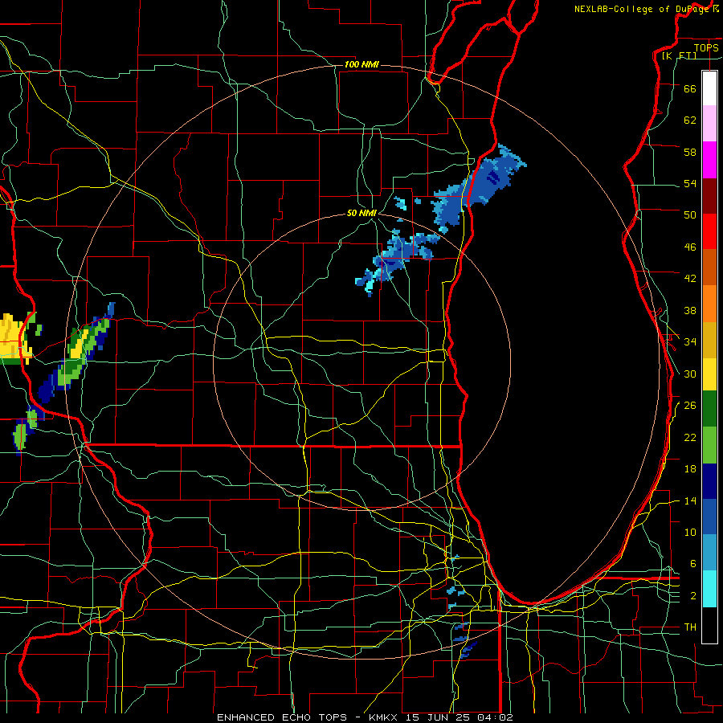The width and height of the screenshot is (723, 723).
Task: Click the 50 NMI range ring label
Action: (361, 213)
